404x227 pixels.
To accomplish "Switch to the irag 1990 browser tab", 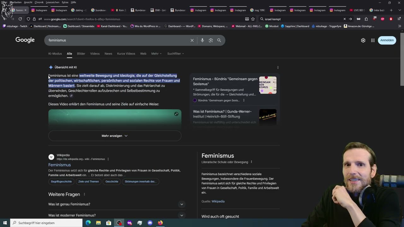I will click(258, 10).
